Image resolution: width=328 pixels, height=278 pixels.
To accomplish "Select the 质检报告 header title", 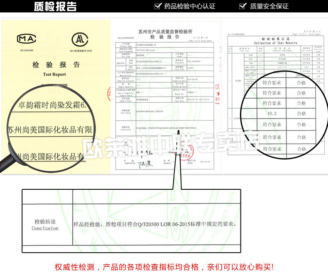I will pos(56,6).
